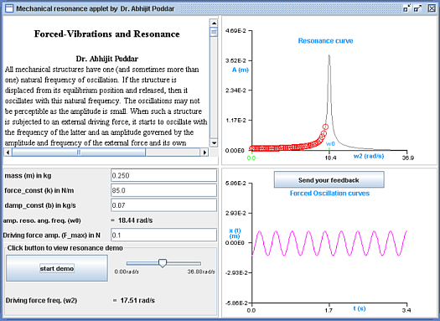Click the "Forced-Vibrations and Resonance" heading

coord(107,34)
